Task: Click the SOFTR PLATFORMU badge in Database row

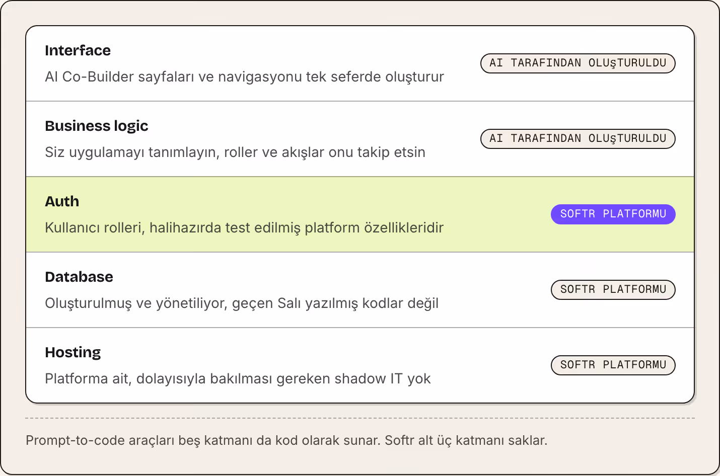Action: 613,290
